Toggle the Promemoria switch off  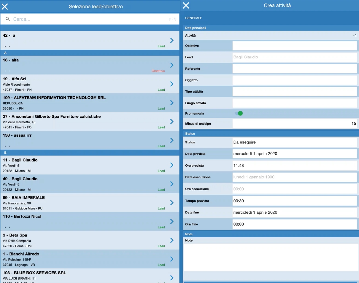[x=239, y=113]
